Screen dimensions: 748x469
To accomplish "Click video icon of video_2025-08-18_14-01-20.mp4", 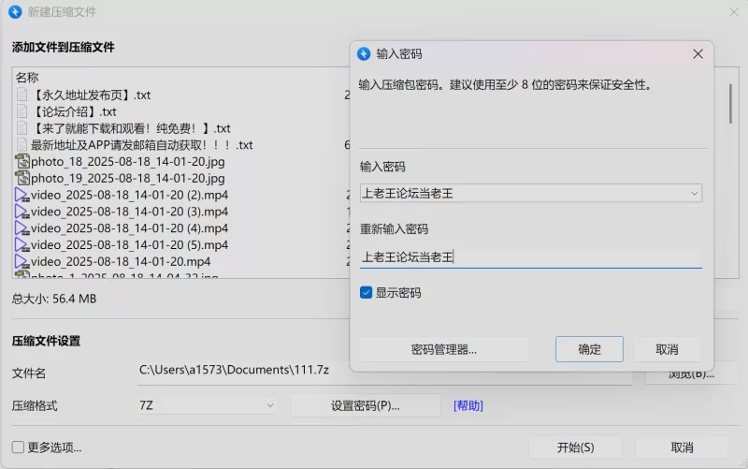I will point(22,261).
